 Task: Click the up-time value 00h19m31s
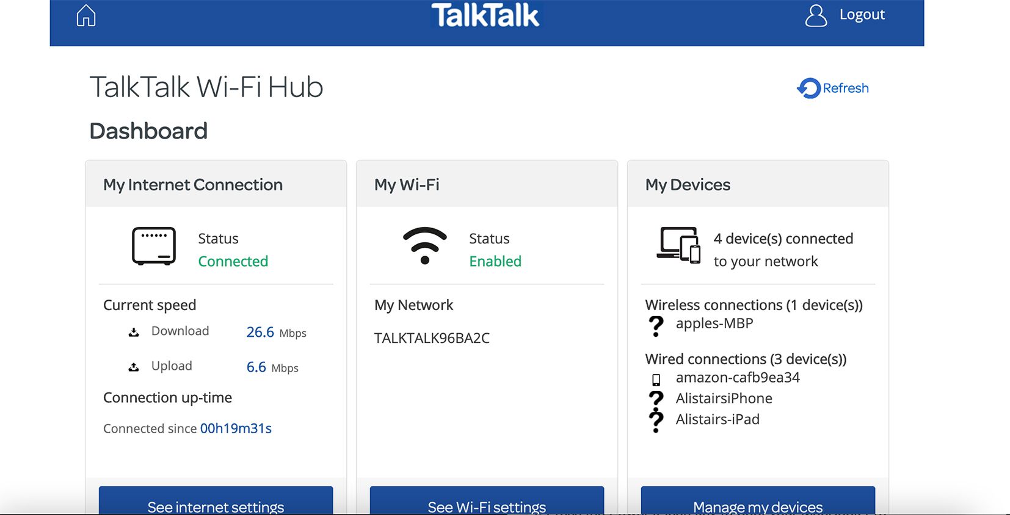(x=236, y=428)
